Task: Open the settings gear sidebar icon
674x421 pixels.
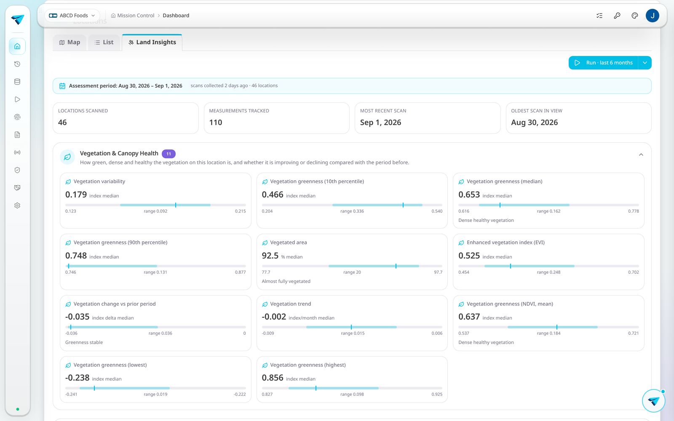Action: pyautogui.click(x=17, y=205)
